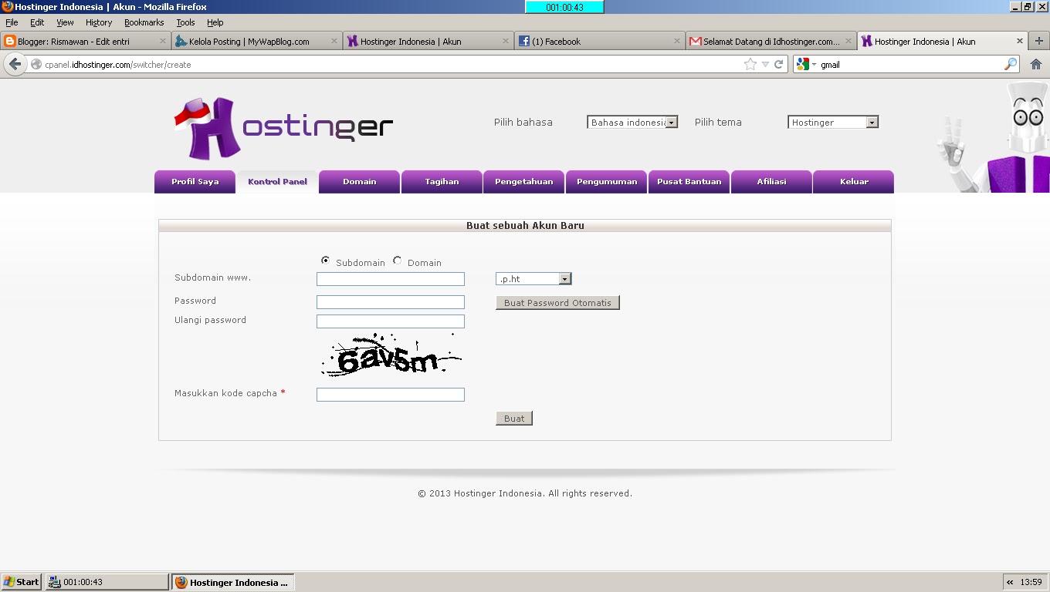Click the site identity globe icon
Viewport: 1050px width, 592px height.
click(36, 65)
